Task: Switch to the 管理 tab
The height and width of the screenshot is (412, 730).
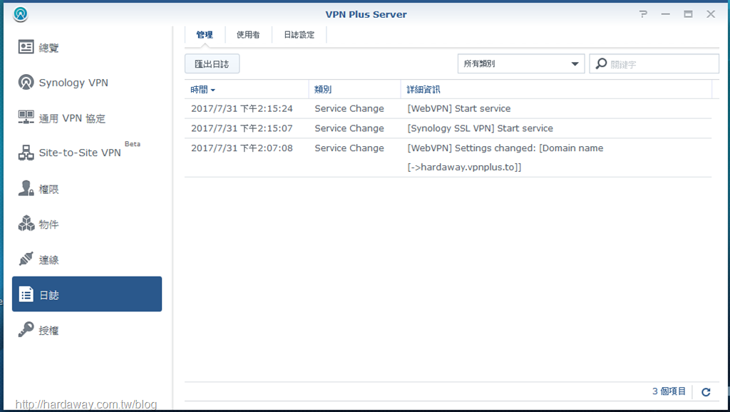Action: (205, 35)
